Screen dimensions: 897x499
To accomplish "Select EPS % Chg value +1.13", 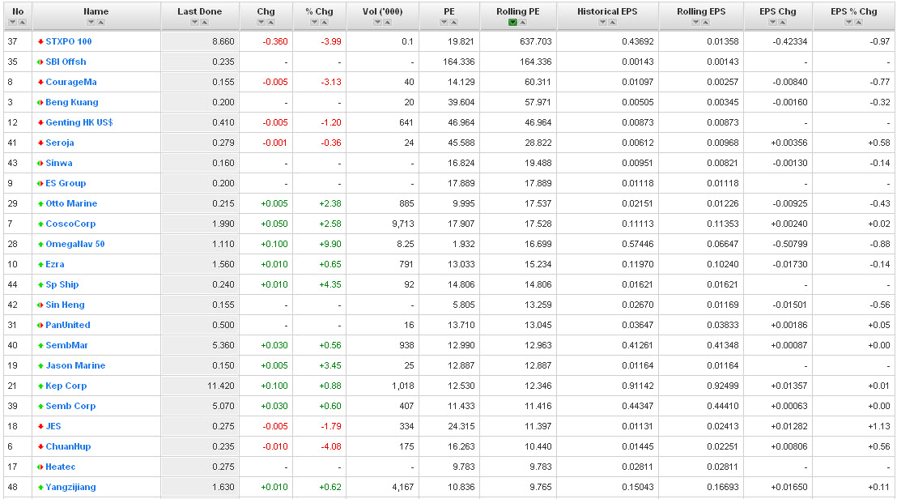I will pyautogui.click(x=878, y=426).
